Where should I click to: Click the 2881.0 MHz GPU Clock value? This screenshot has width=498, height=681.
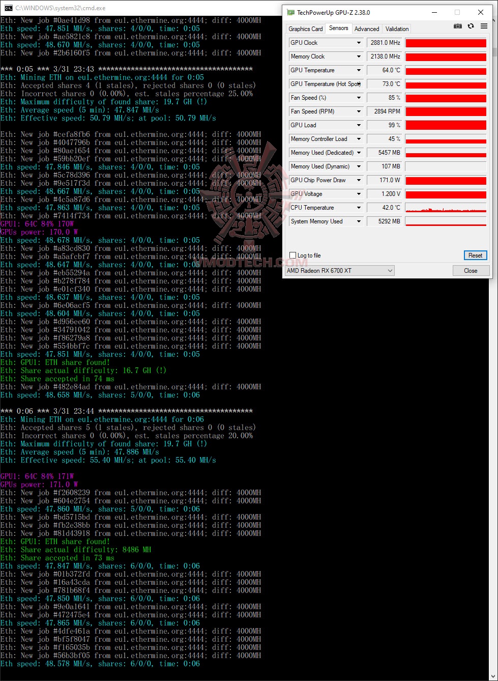(x=384, y=43)
